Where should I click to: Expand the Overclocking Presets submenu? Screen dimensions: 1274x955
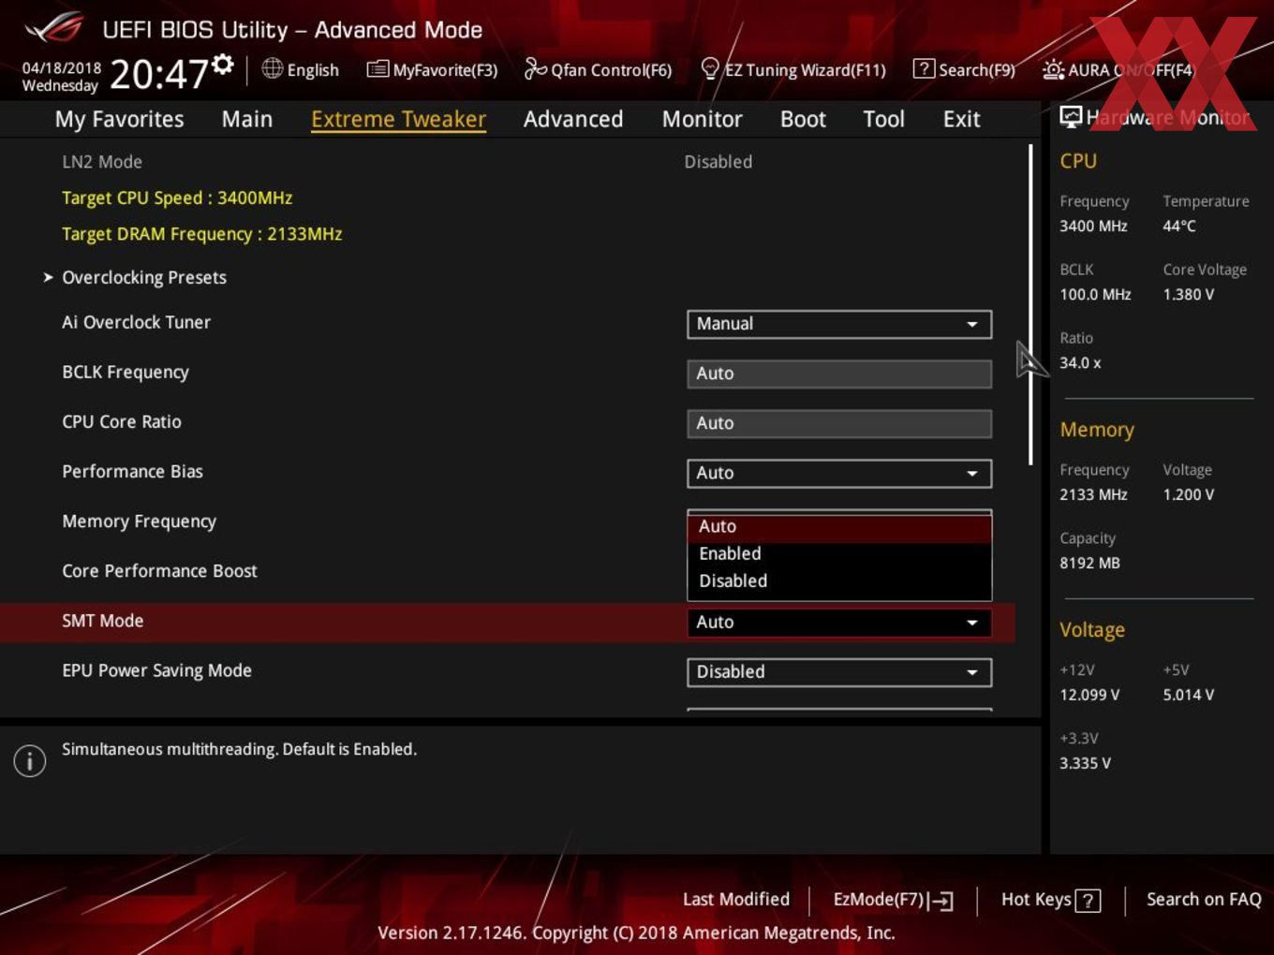[144, 277]
